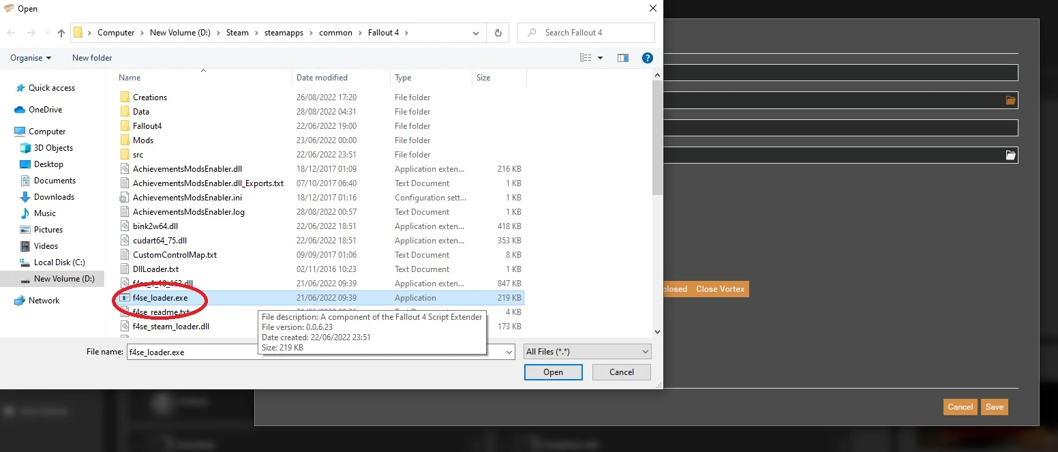Click steamapps breadcrumb segment
Screen dimensions: 1058x452
[284, 33]
